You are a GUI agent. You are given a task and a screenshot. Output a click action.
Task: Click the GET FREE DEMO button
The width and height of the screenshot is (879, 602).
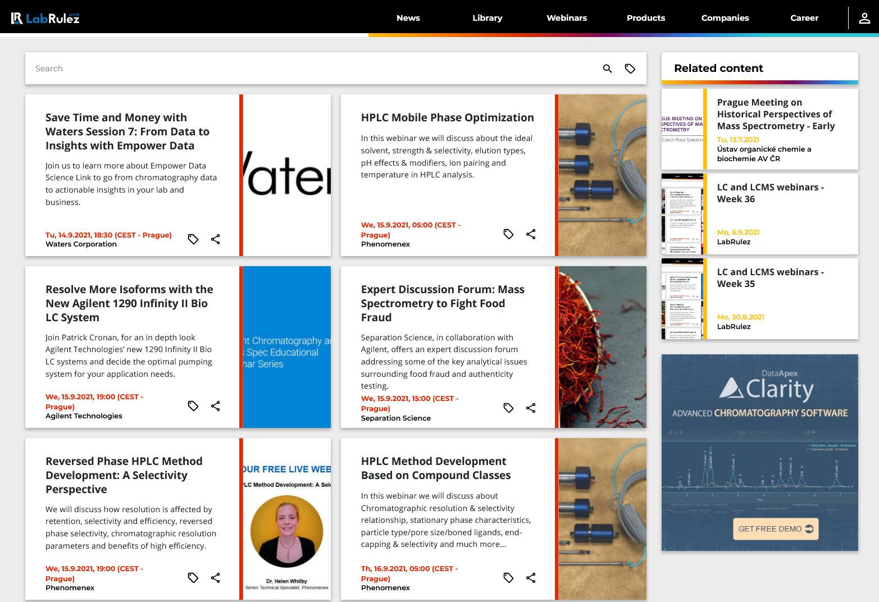click(776, 529)
